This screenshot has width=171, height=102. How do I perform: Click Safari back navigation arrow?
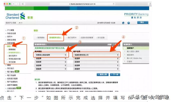[x=14, y=4]
